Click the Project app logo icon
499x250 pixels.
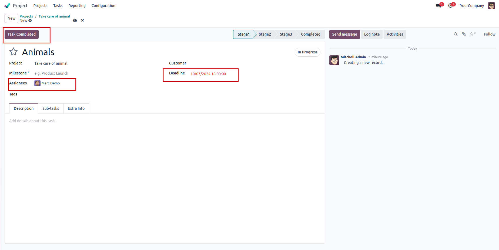point(7,6)
